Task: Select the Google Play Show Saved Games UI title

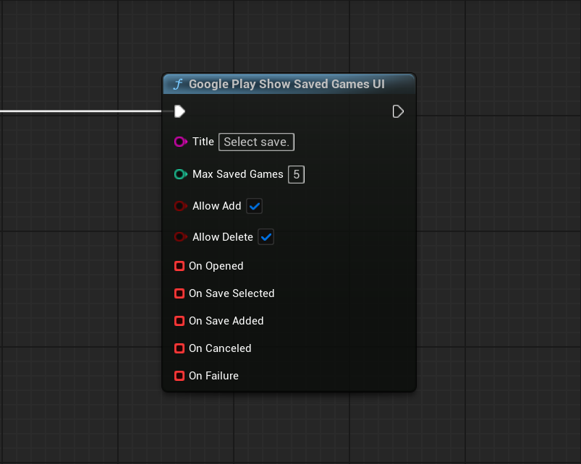Action: coord(287,85)
